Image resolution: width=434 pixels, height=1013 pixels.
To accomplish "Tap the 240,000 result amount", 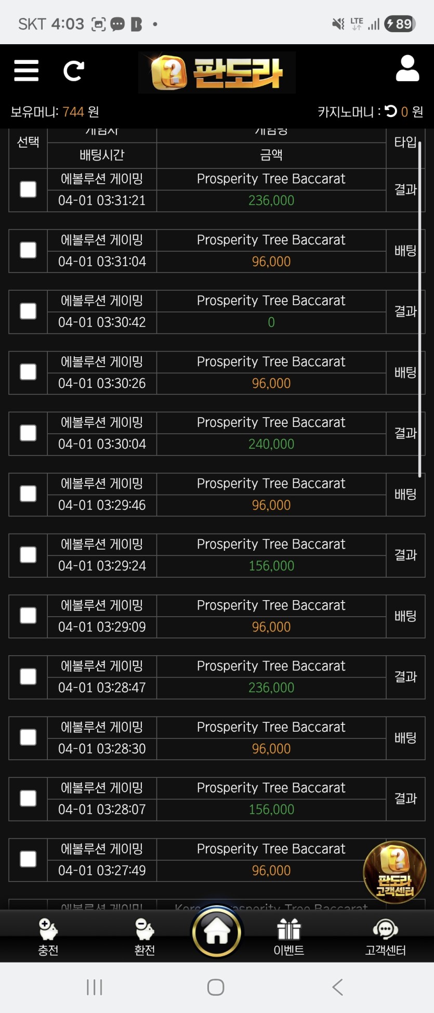I will coord(271,444).
